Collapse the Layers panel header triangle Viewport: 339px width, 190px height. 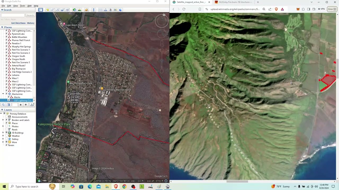(x=2, y=110)
